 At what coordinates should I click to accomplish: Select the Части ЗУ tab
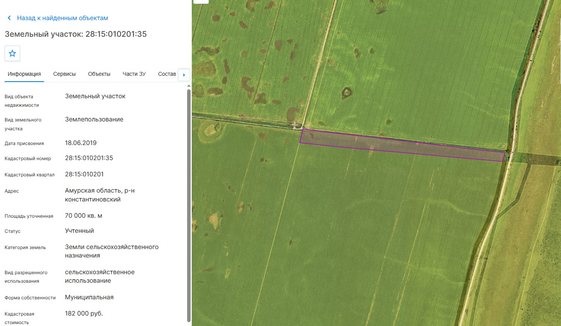pos(134,74)
